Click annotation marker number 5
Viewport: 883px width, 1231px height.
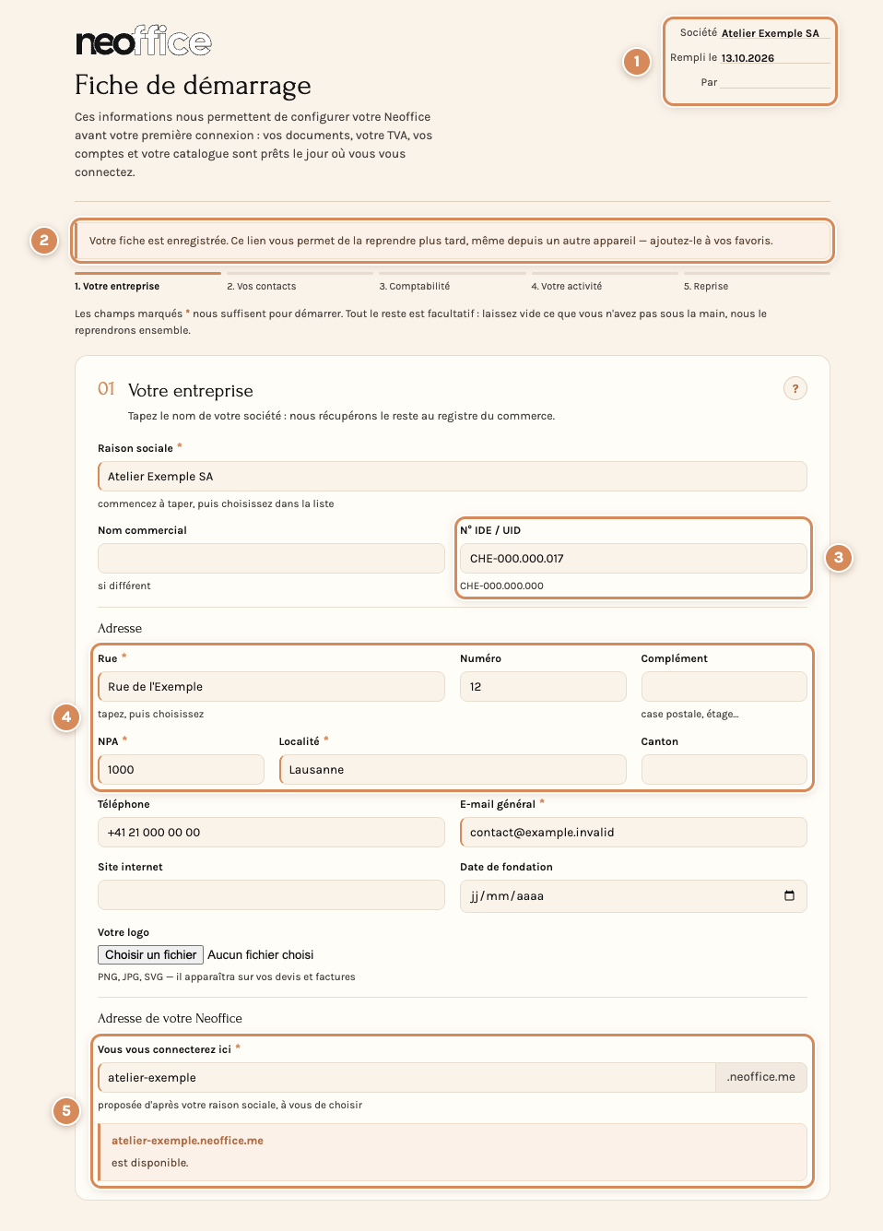(x=66, y=1110)
